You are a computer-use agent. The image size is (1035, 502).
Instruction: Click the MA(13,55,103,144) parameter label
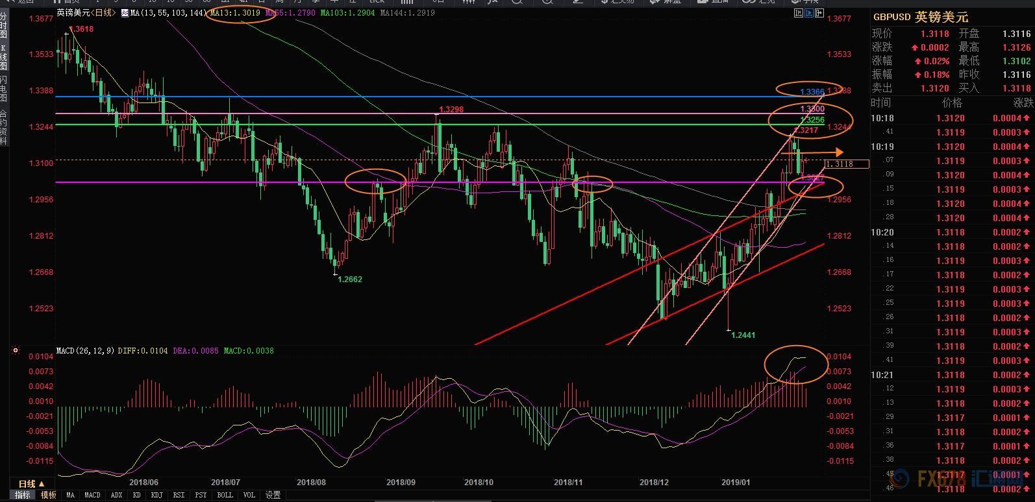[x=168, y=12]
